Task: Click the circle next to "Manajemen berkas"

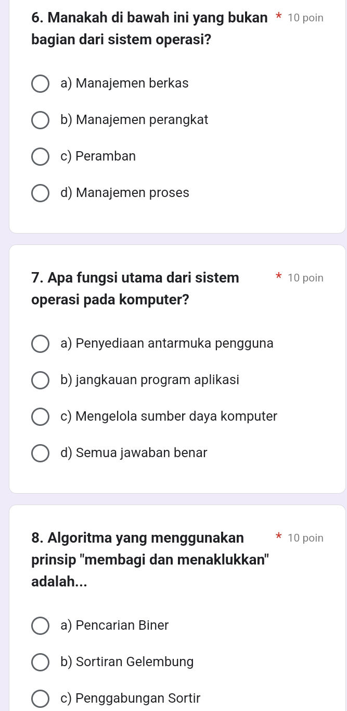Action: pyautogui.click(x=40, y=83)
